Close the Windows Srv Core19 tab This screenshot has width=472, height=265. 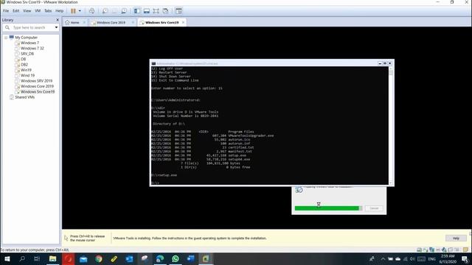[183, 23]
